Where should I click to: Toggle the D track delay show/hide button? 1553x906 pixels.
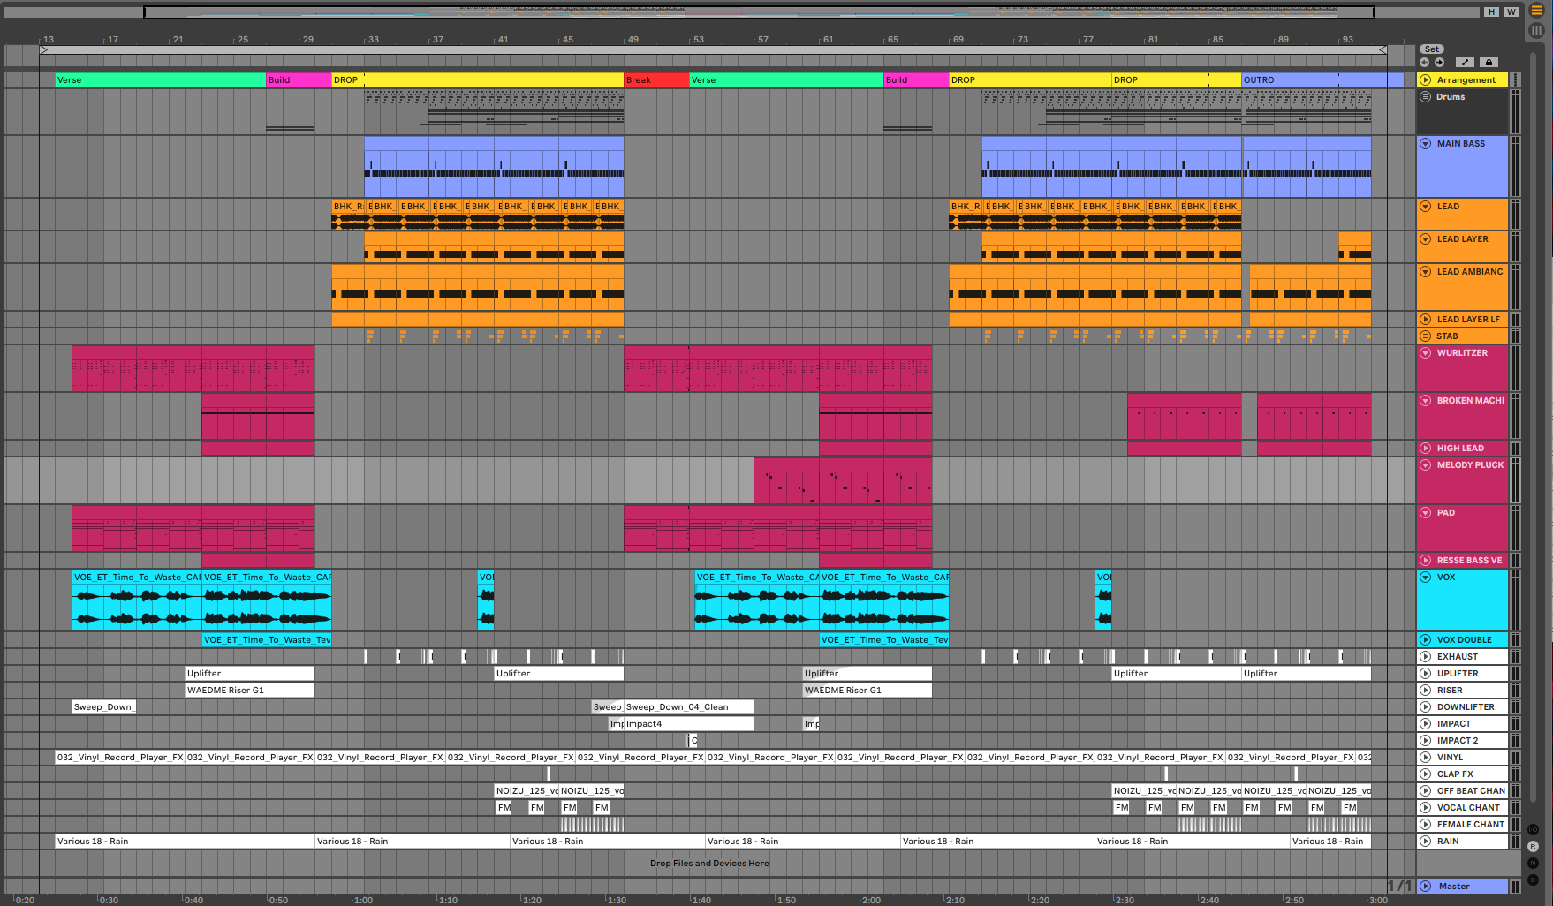(1533, 880)
